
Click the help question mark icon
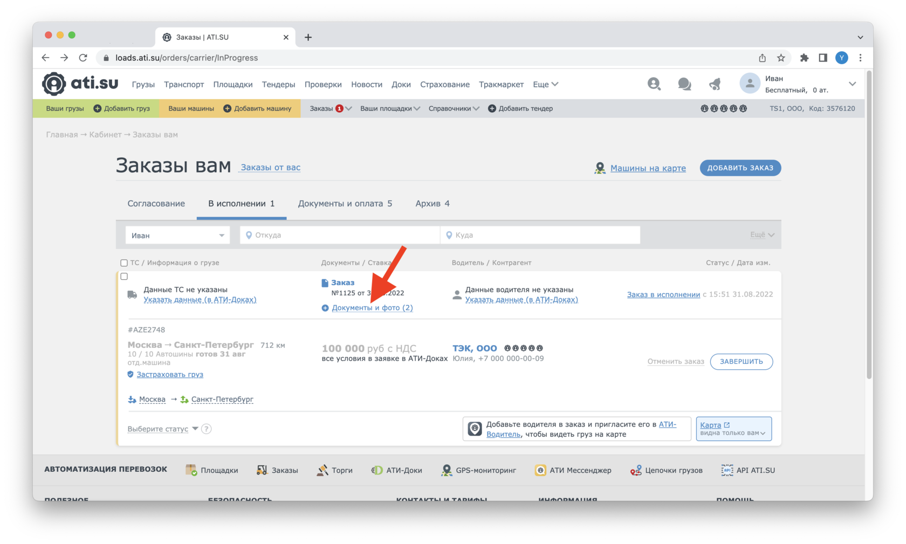pyautogui.click(x=207, y=429)
